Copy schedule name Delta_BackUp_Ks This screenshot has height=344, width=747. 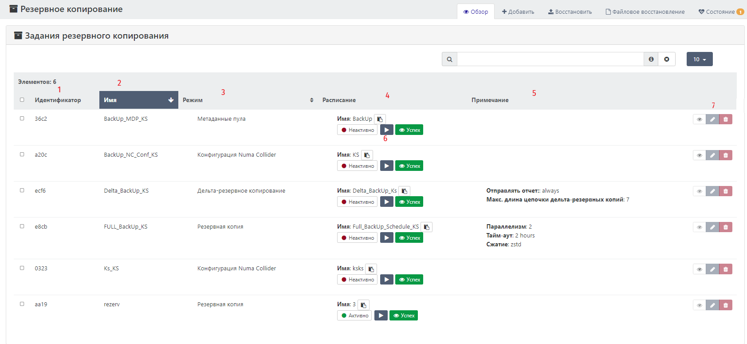(x=404, y=191)
